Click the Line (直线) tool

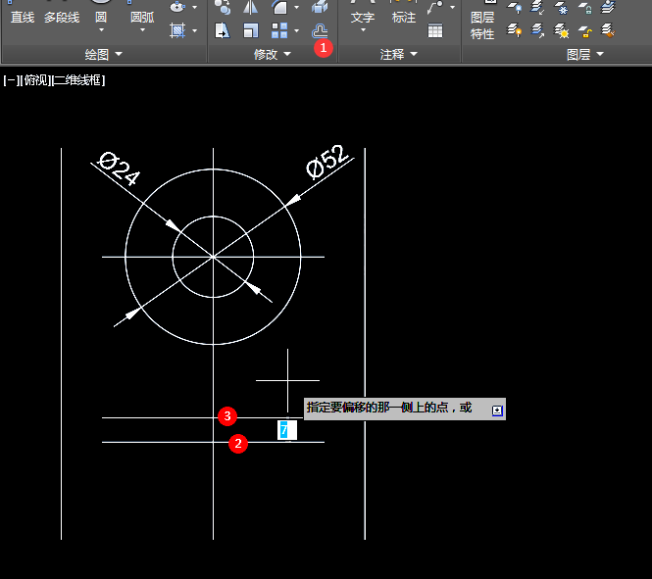[x=23, y=18]
